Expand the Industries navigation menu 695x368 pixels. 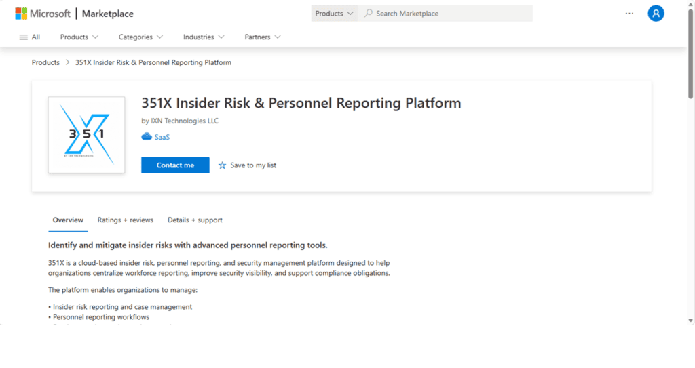[x=204, y=37]
